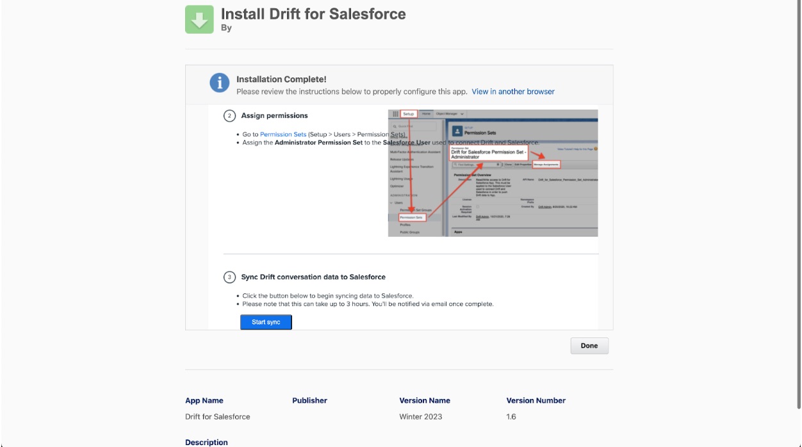Image resolution: width=802 pixels, height=447 pixels.
Task: Open the View in another browser link
Action: pyautogui.click(x=513, y=92)
